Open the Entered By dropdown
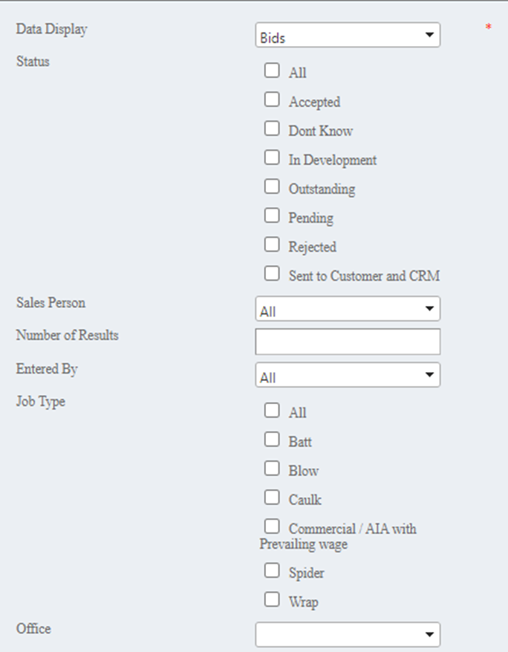508x652 pixels. point(348,375)
